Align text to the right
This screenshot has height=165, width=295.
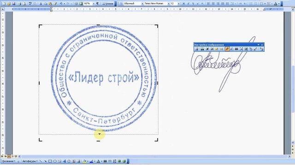pos(218,4)
